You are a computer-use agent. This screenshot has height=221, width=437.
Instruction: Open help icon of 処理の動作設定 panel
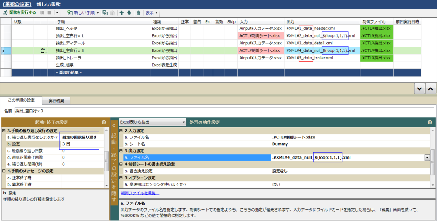point(430,122)
